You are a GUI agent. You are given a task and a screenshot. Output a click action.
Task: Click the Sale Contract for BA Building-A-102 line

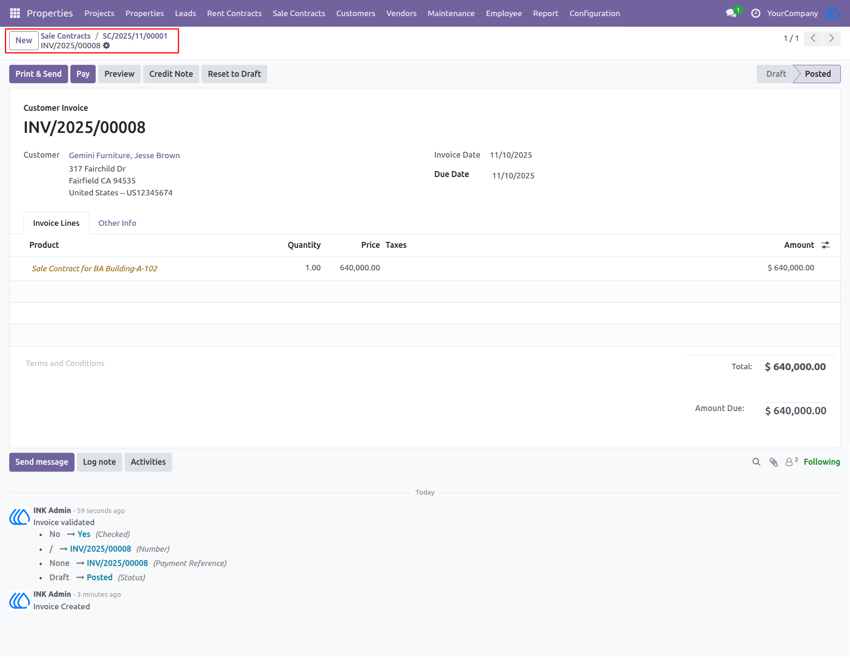click(94, 269)
